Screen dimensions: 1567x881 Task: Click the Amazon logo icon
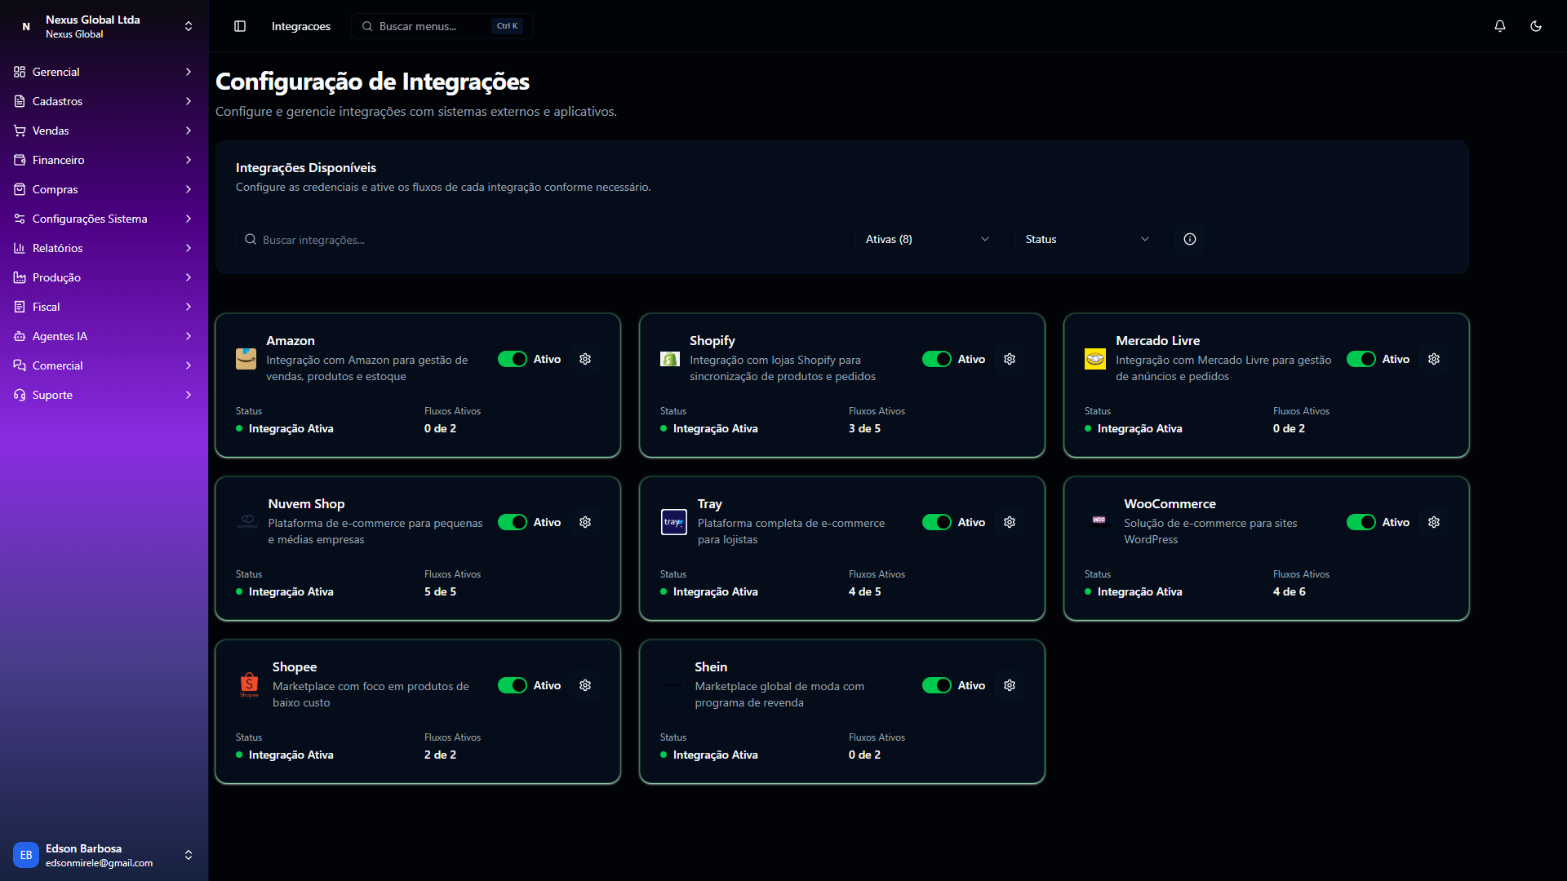click(x=246, y=359)
